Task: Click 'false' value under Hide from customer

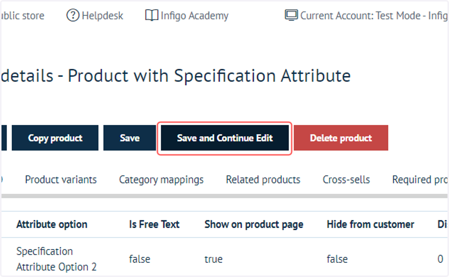Action: pyautogui.click(x=337, y=259)
